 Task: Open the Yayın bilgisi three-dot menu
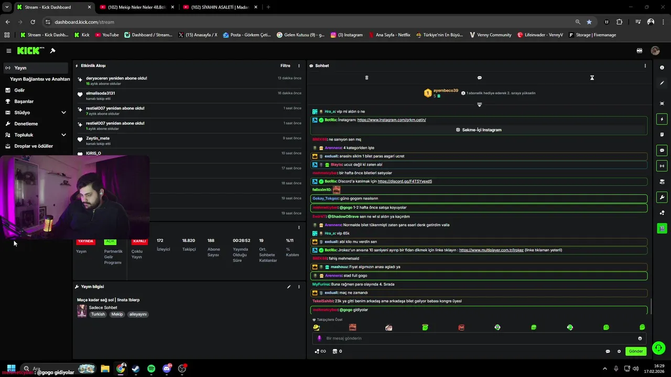pos(299,287)
